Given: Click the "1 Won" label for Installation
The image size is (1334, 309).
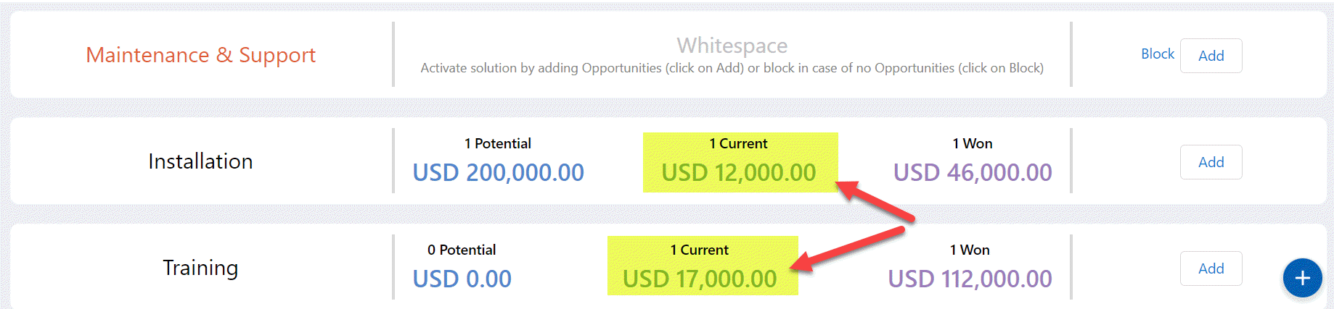Looking at the screenshot, I should (972, 143).
